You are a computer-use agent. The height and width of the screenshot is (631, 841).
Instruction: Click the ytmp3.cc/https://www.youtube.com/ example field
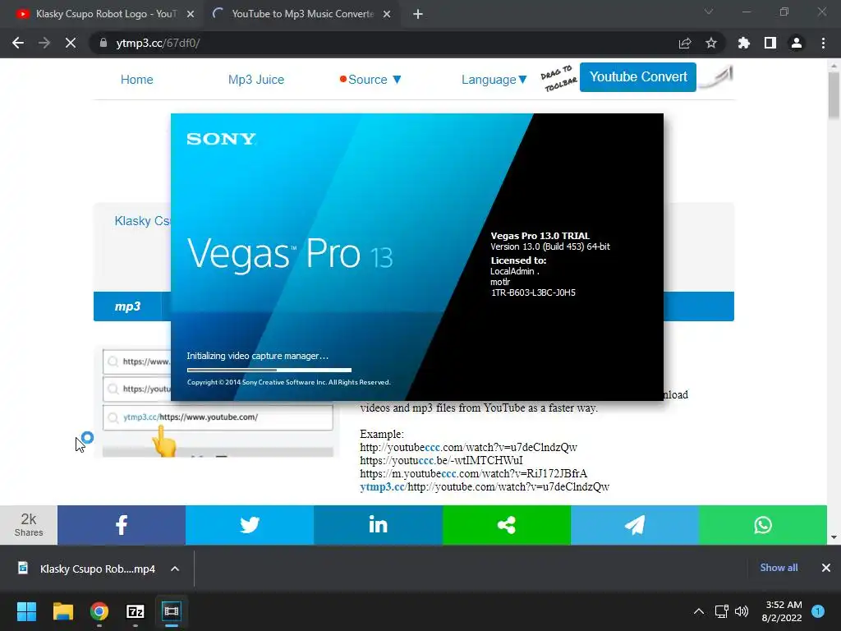point(218,417)
